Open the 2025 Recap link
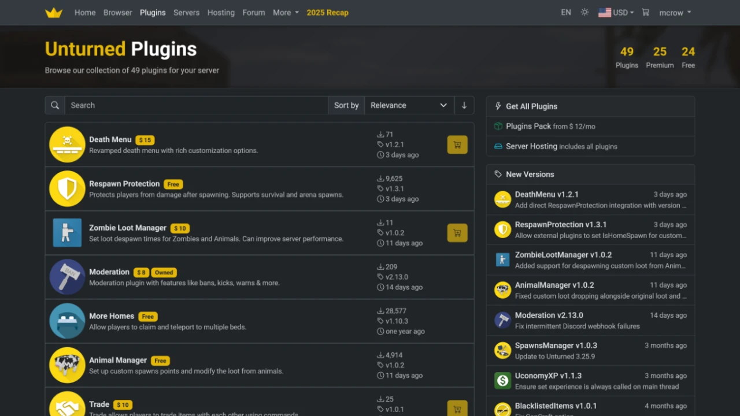740x416 pixels. click(x=327, y=13)
